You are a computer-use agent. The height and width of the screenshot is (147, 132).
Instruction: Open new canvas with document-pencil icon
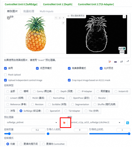click(110, 62)
